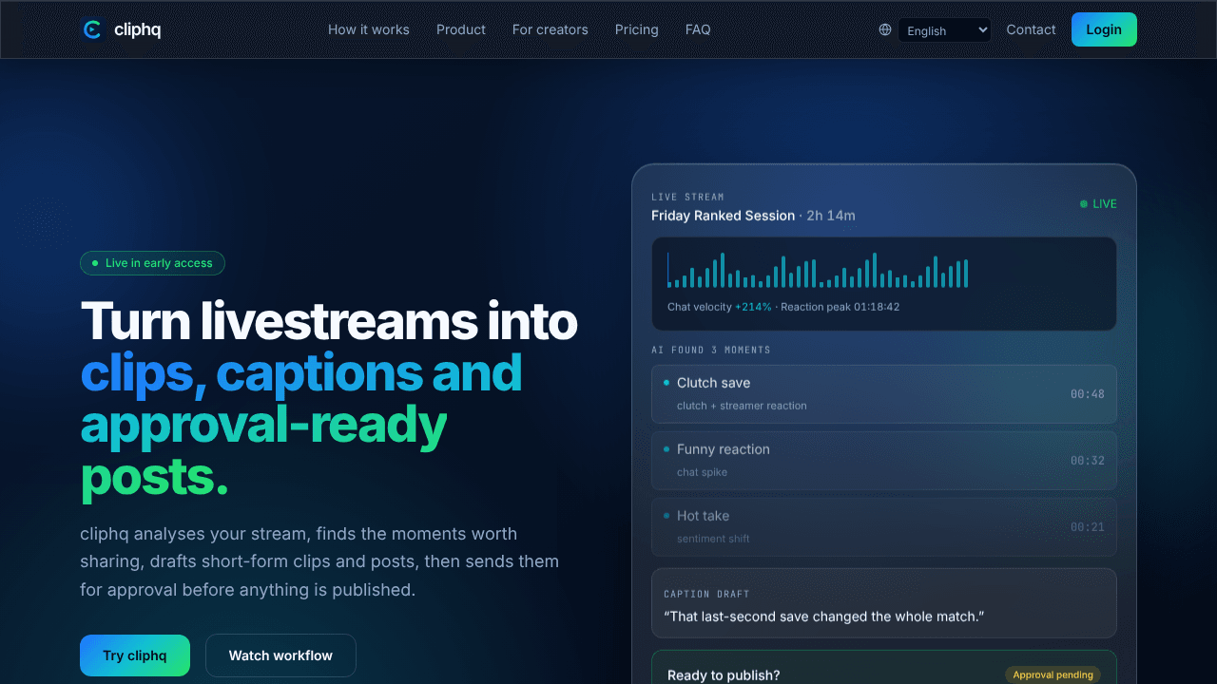Click the Live in early access badge
The height and width of the screenshot is (684, 1217).
tap(152, 263)
